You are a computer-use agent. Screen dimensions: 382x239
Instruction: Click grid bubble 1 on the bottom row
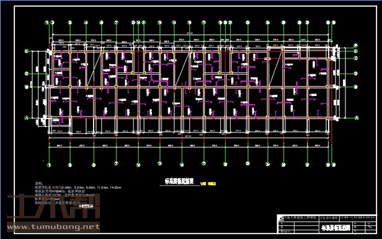pyautogui.click(x=49, y=165)
